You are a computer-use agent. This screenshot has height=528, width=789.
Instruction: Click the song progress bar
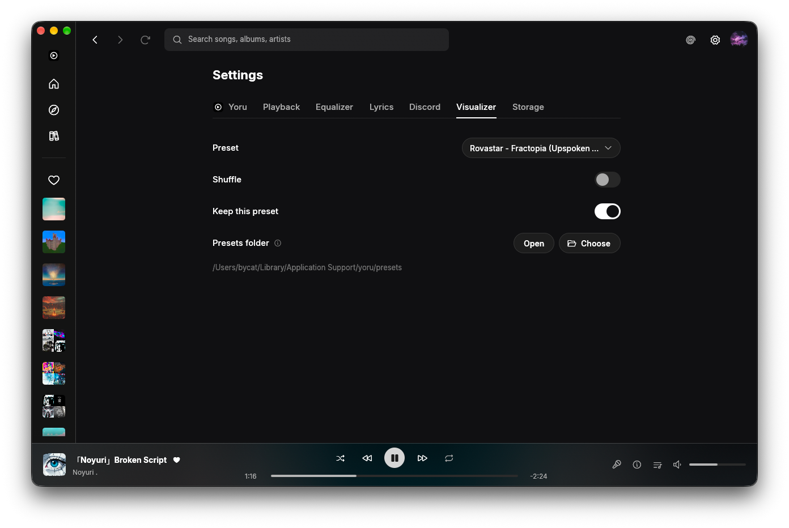[394, 476]
